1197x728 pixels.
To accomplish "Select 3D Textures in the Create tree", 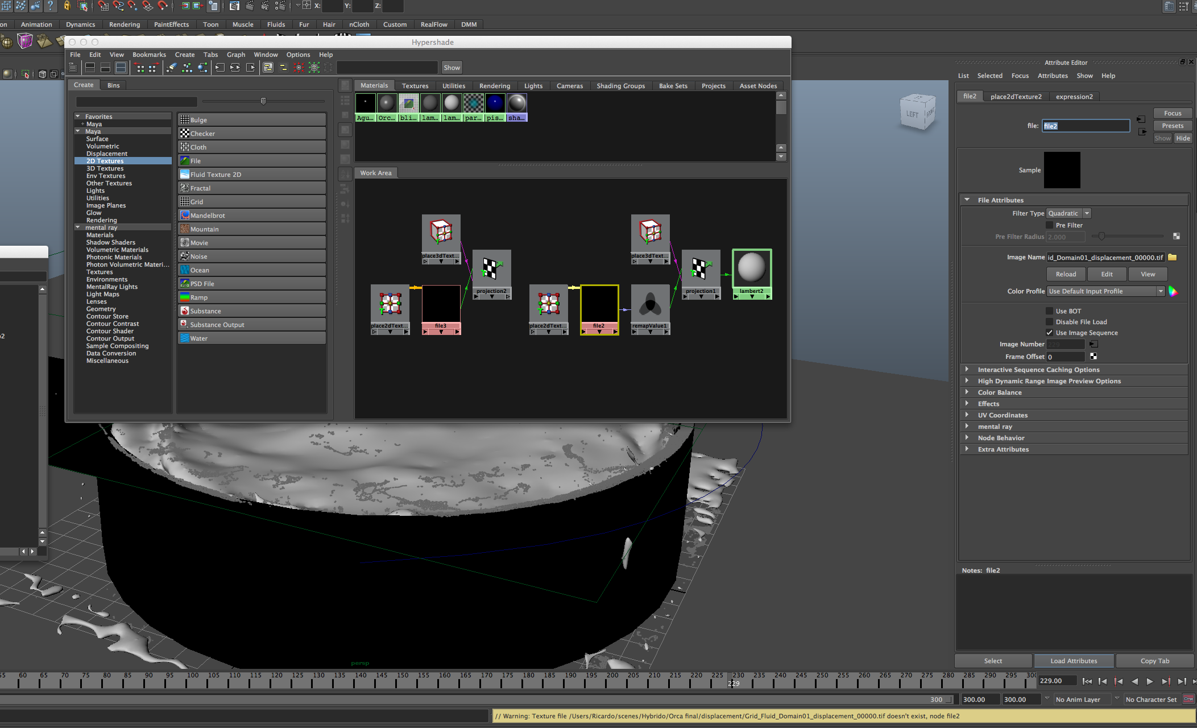I will click(105, 168).
